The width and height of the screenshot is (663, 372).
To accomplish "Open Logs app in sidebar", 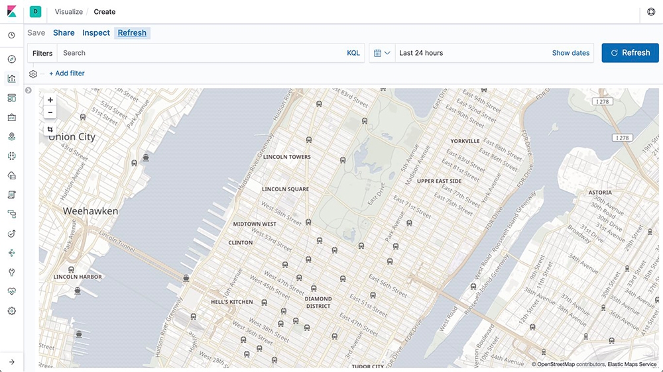I will point(12,195).
